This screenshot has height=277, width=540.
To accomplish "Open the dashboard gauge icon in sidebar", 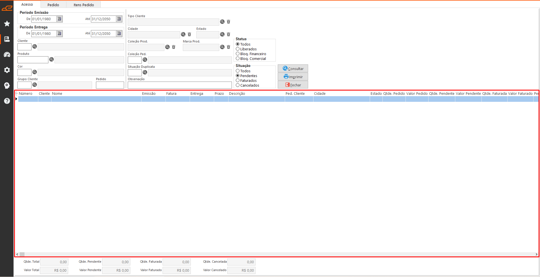I will tap(7, 55).
